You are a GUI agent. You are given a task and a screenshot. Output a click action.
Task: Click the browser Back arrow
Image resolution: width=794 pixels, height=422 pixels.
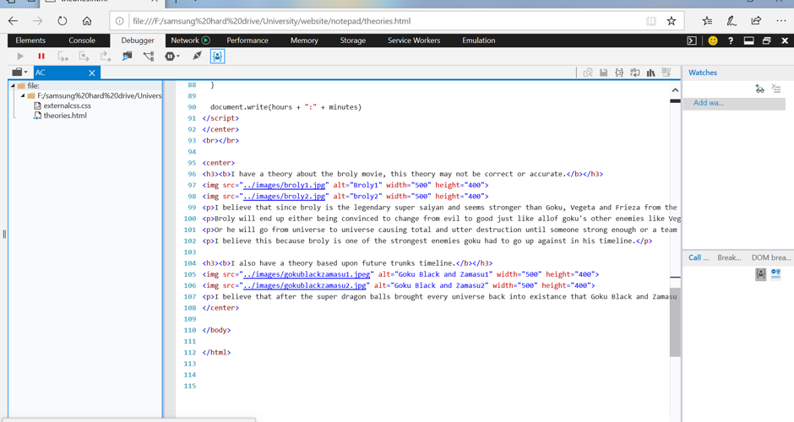tap(14, 21)
